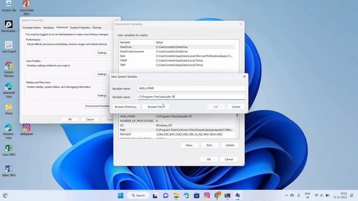
Task: Select the OneDrive user variable row
Action: (177, 47)
